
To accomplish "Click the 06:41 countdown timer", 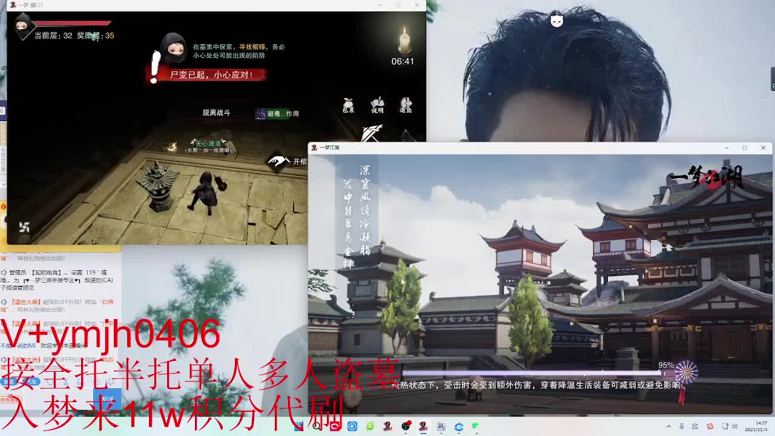I will [403, 61].
